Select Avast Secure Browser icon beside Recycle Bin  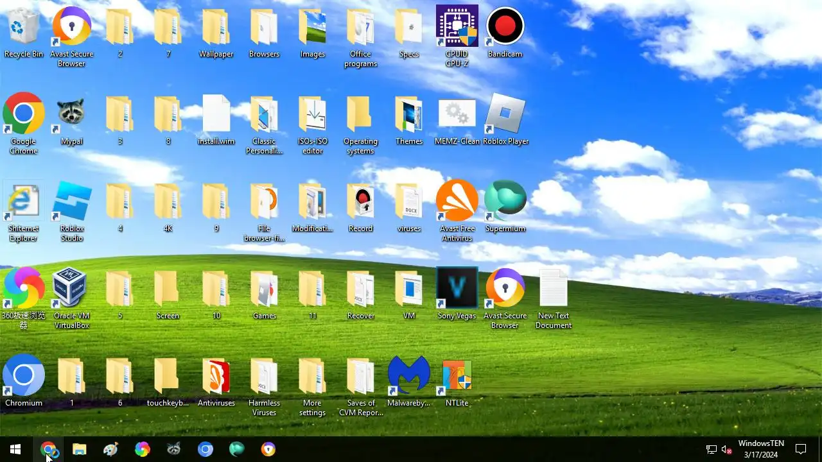click(x=72, y=37)
